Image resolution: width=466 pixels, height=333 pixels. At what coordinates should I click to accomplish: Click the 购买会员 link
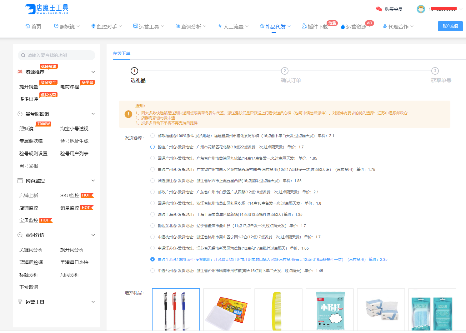[x=393, y=9]
